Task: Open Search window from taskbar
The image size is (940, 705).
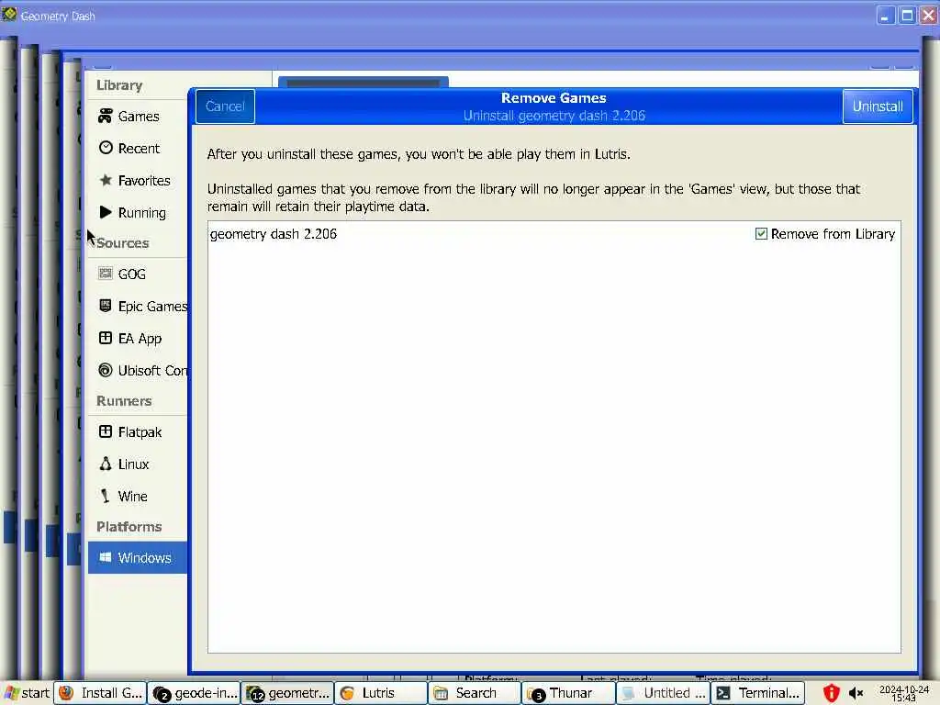Action: tap(475, 693)
